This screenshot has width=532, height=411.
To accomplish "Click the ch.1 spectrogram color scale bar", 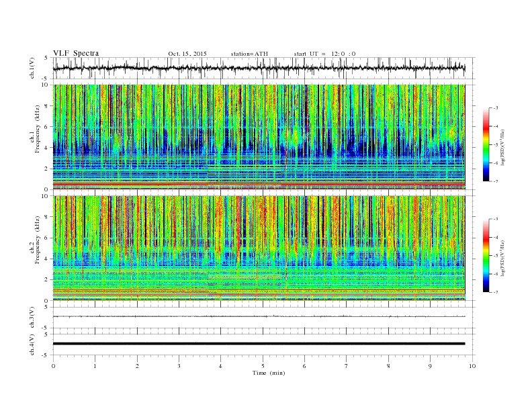I will tap(486, 145).
